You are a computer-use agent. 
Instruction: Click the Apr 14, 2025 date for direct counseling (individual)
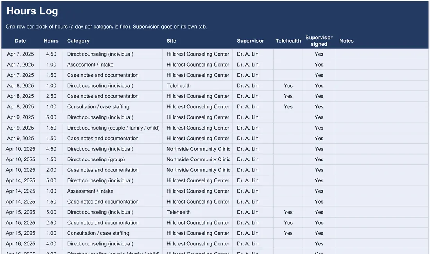[20, 180]
